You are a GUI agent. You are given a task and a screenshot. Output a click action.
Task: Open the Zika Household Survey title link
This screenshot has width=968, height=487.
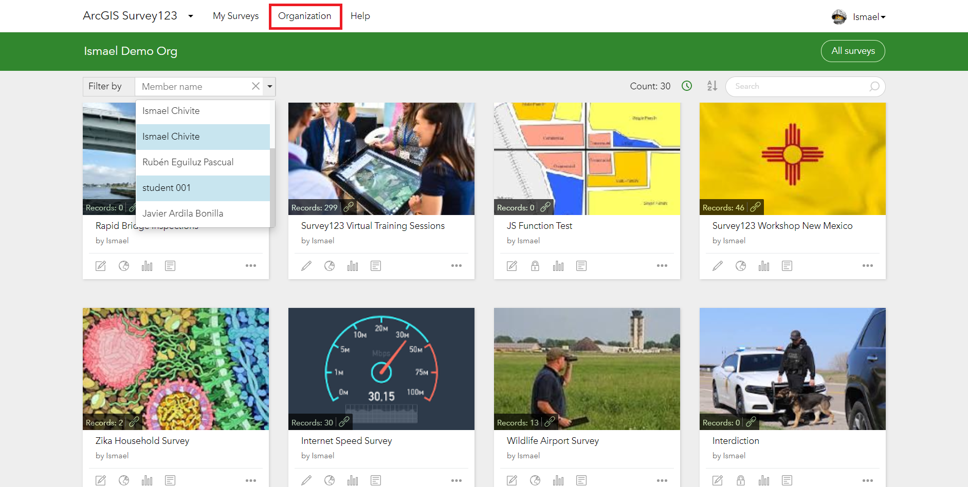coord(142,441)
